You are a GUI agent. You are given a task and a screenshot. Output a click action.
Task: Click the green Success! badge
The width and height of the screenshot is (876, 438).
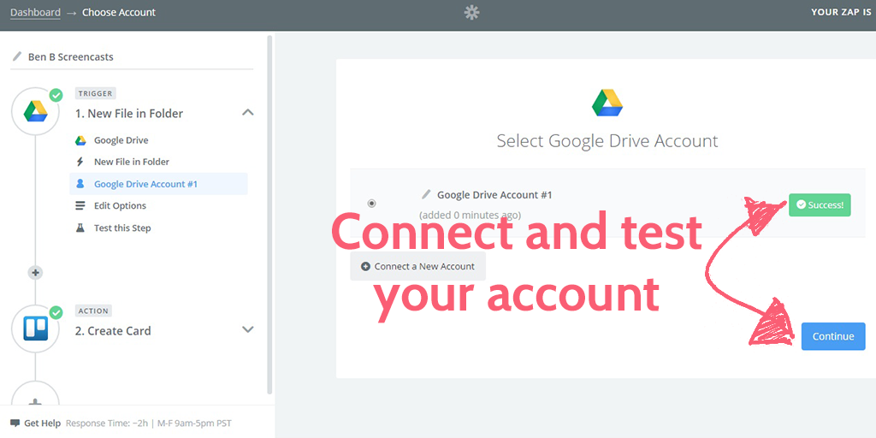[x=820, y=205]
